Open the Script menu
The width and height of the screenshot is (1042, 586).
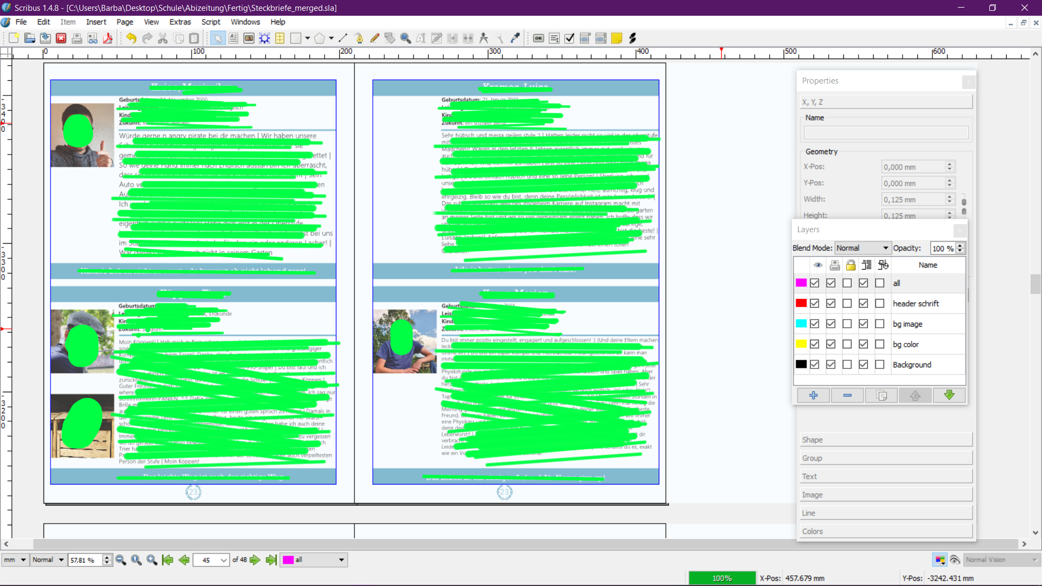tap(211, 22)
